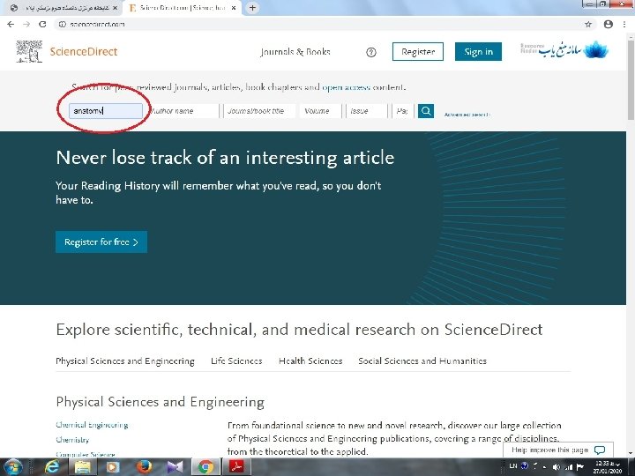Open the Advanced search link
635x476 pixels.
pos(467,115)
